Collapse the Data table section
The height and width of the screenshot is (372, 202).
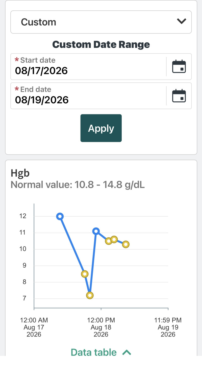[x=101, y=352]
